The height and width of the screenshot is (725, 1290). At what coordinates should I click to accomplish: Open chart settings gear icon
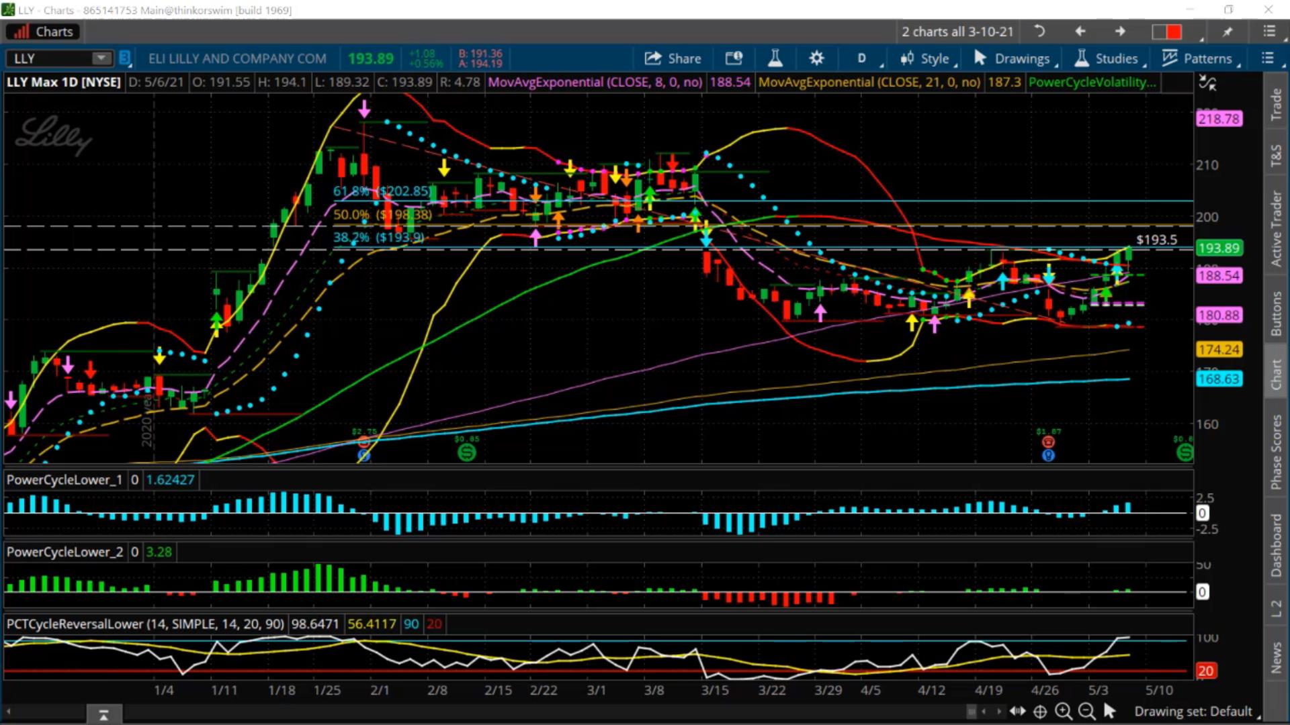(x=816, y=58)
